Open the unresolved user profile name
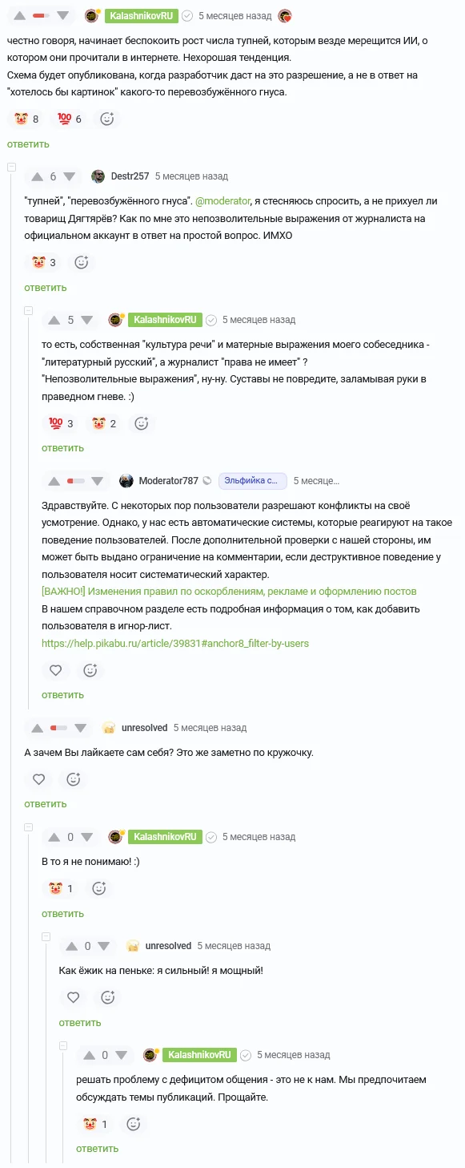The image size is (465, 1168). pos(144,728)
